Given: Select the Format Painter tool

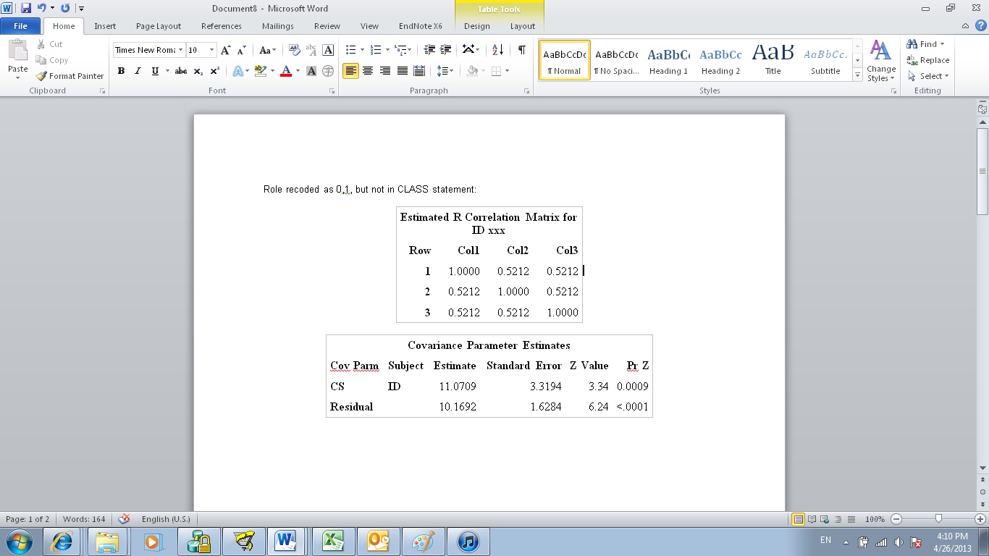Looking at the screenshot, I should coord(70,75).
